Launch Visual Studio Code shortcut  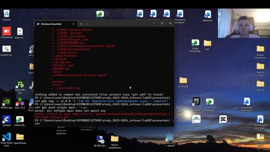click(7, 140)
